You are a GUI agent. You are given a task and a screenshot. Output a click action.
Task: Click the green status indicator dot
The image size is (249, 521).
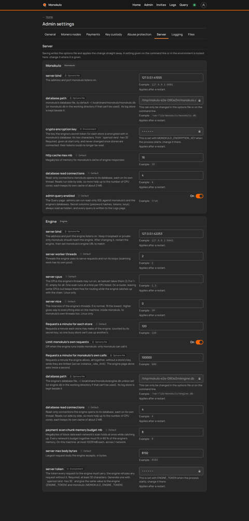195,5
